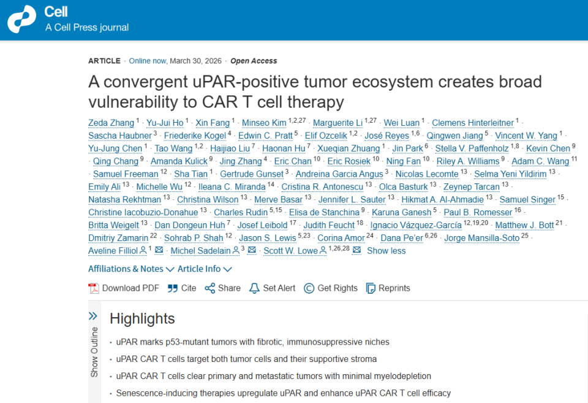Viewport: 588px width, 403px height.
Task: Open author Vincent W. Yang link
Action: (x=526, y=136)
